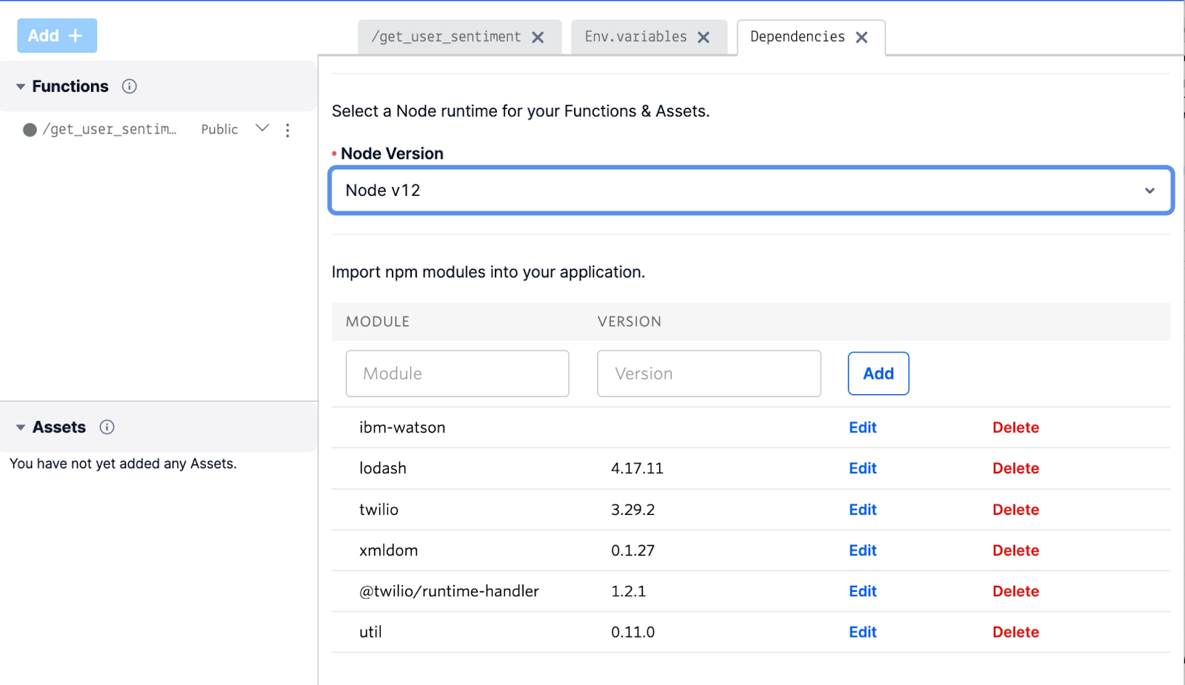Close the Dependencies tab
This screenshot has height=685, width=1185.
[861, 38]
